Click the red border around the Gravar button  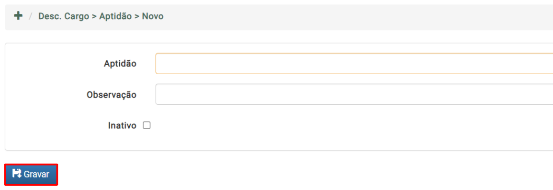(31, 165)
